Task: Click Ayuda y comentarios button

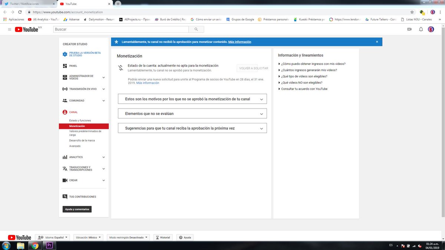Action: click(x=77, y=209)
